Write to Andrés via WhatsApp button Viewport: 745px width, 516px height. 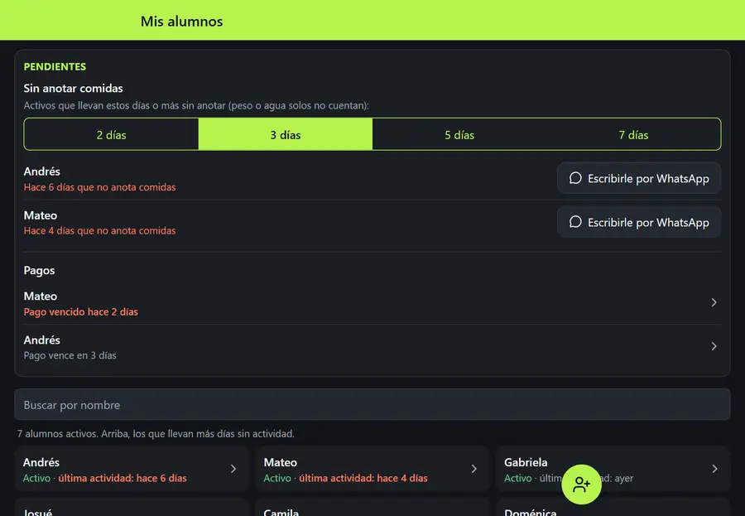click(x=639, y=178)
